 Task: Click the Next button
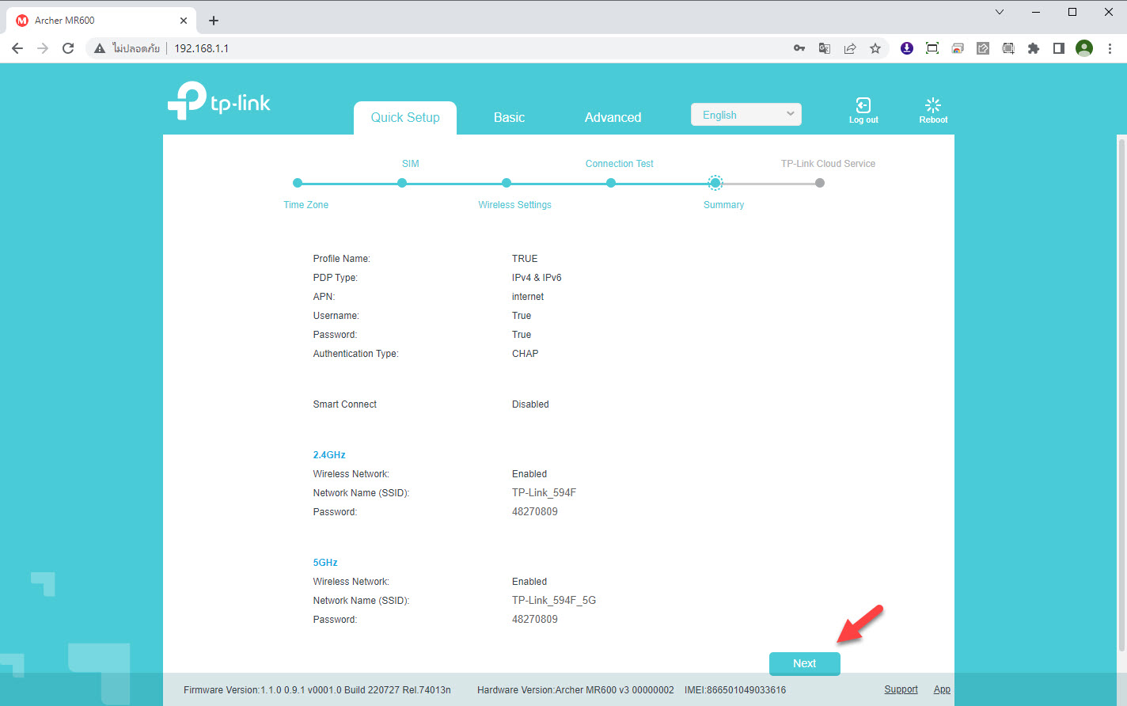tap(804, 663)
